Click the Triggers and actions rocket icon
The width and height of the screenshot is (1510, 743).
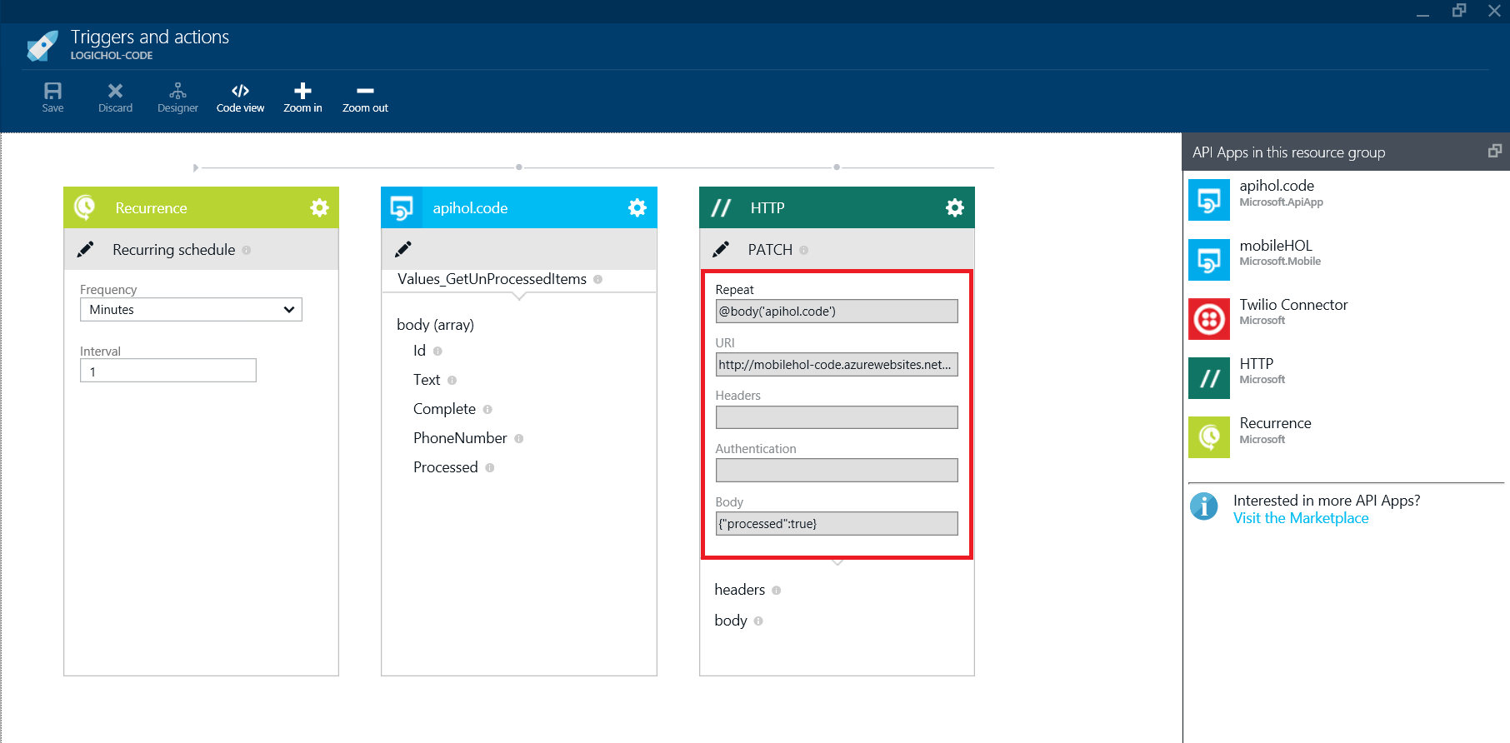pos(42,46)
